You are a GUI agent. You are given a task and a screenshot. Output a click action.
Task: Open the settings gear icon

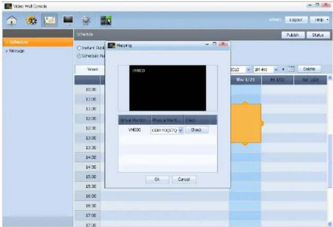[86, 20]
